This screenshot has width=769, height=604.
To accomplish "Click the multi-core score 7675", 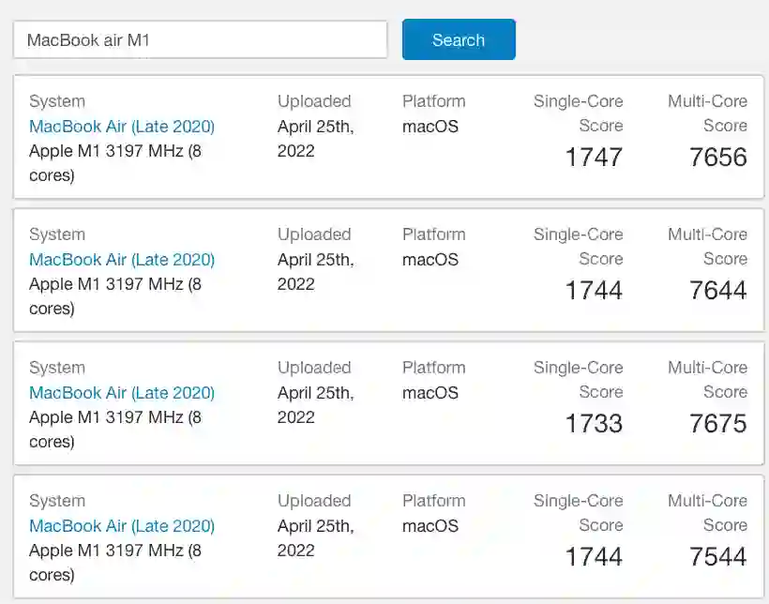I will [x=717, y=423].
